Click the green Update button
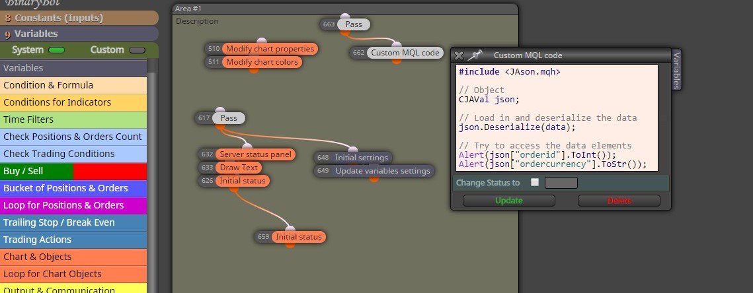Image resolution: width=753 pixels, height=293 pixels. pos(509,201)
